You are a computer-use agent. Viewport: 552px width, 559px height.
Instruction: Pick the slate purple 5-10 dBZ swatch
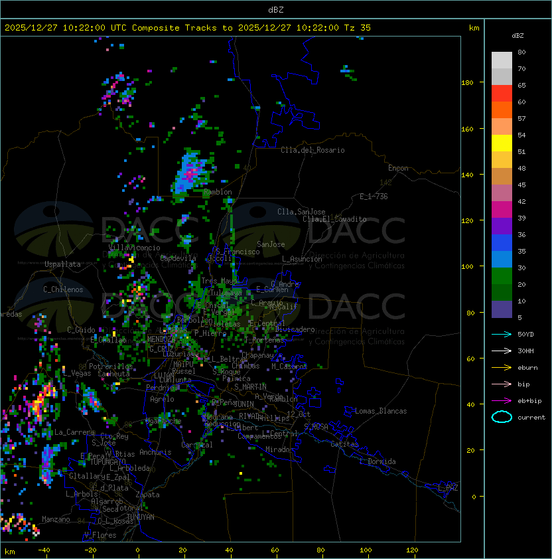(x=502, y=309)
